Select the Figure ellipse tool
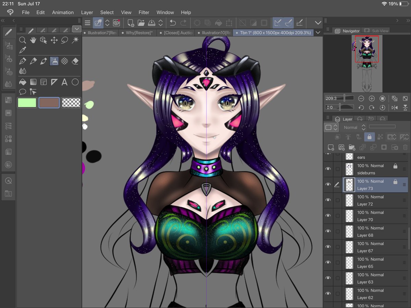This screenshot has width=411, height=308. [75, 82]
